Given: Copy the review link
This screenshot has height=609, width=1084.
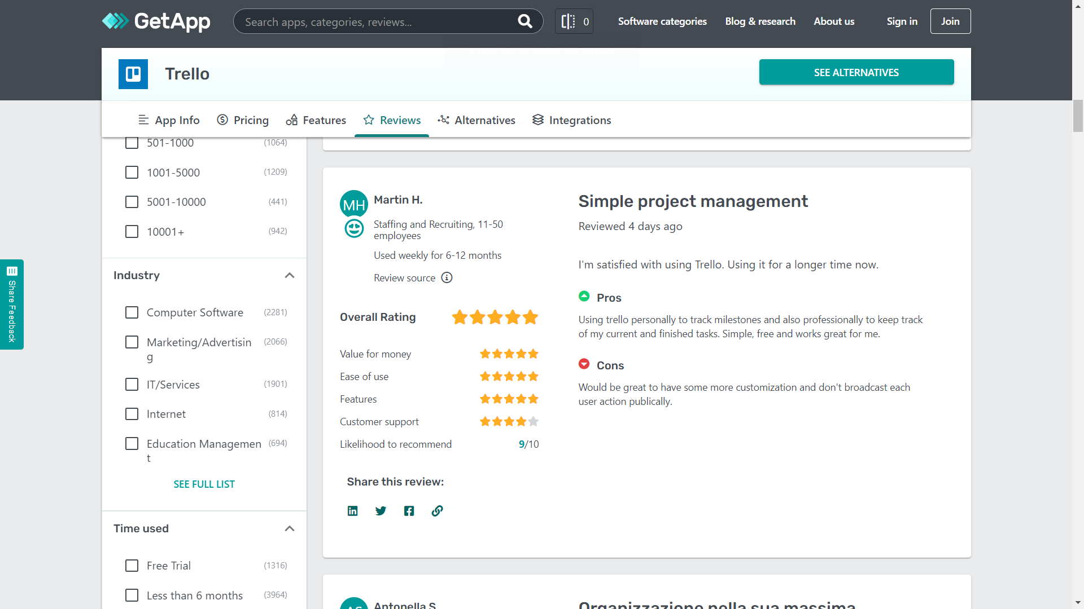Looking at the screenshot, I should 437,511.
